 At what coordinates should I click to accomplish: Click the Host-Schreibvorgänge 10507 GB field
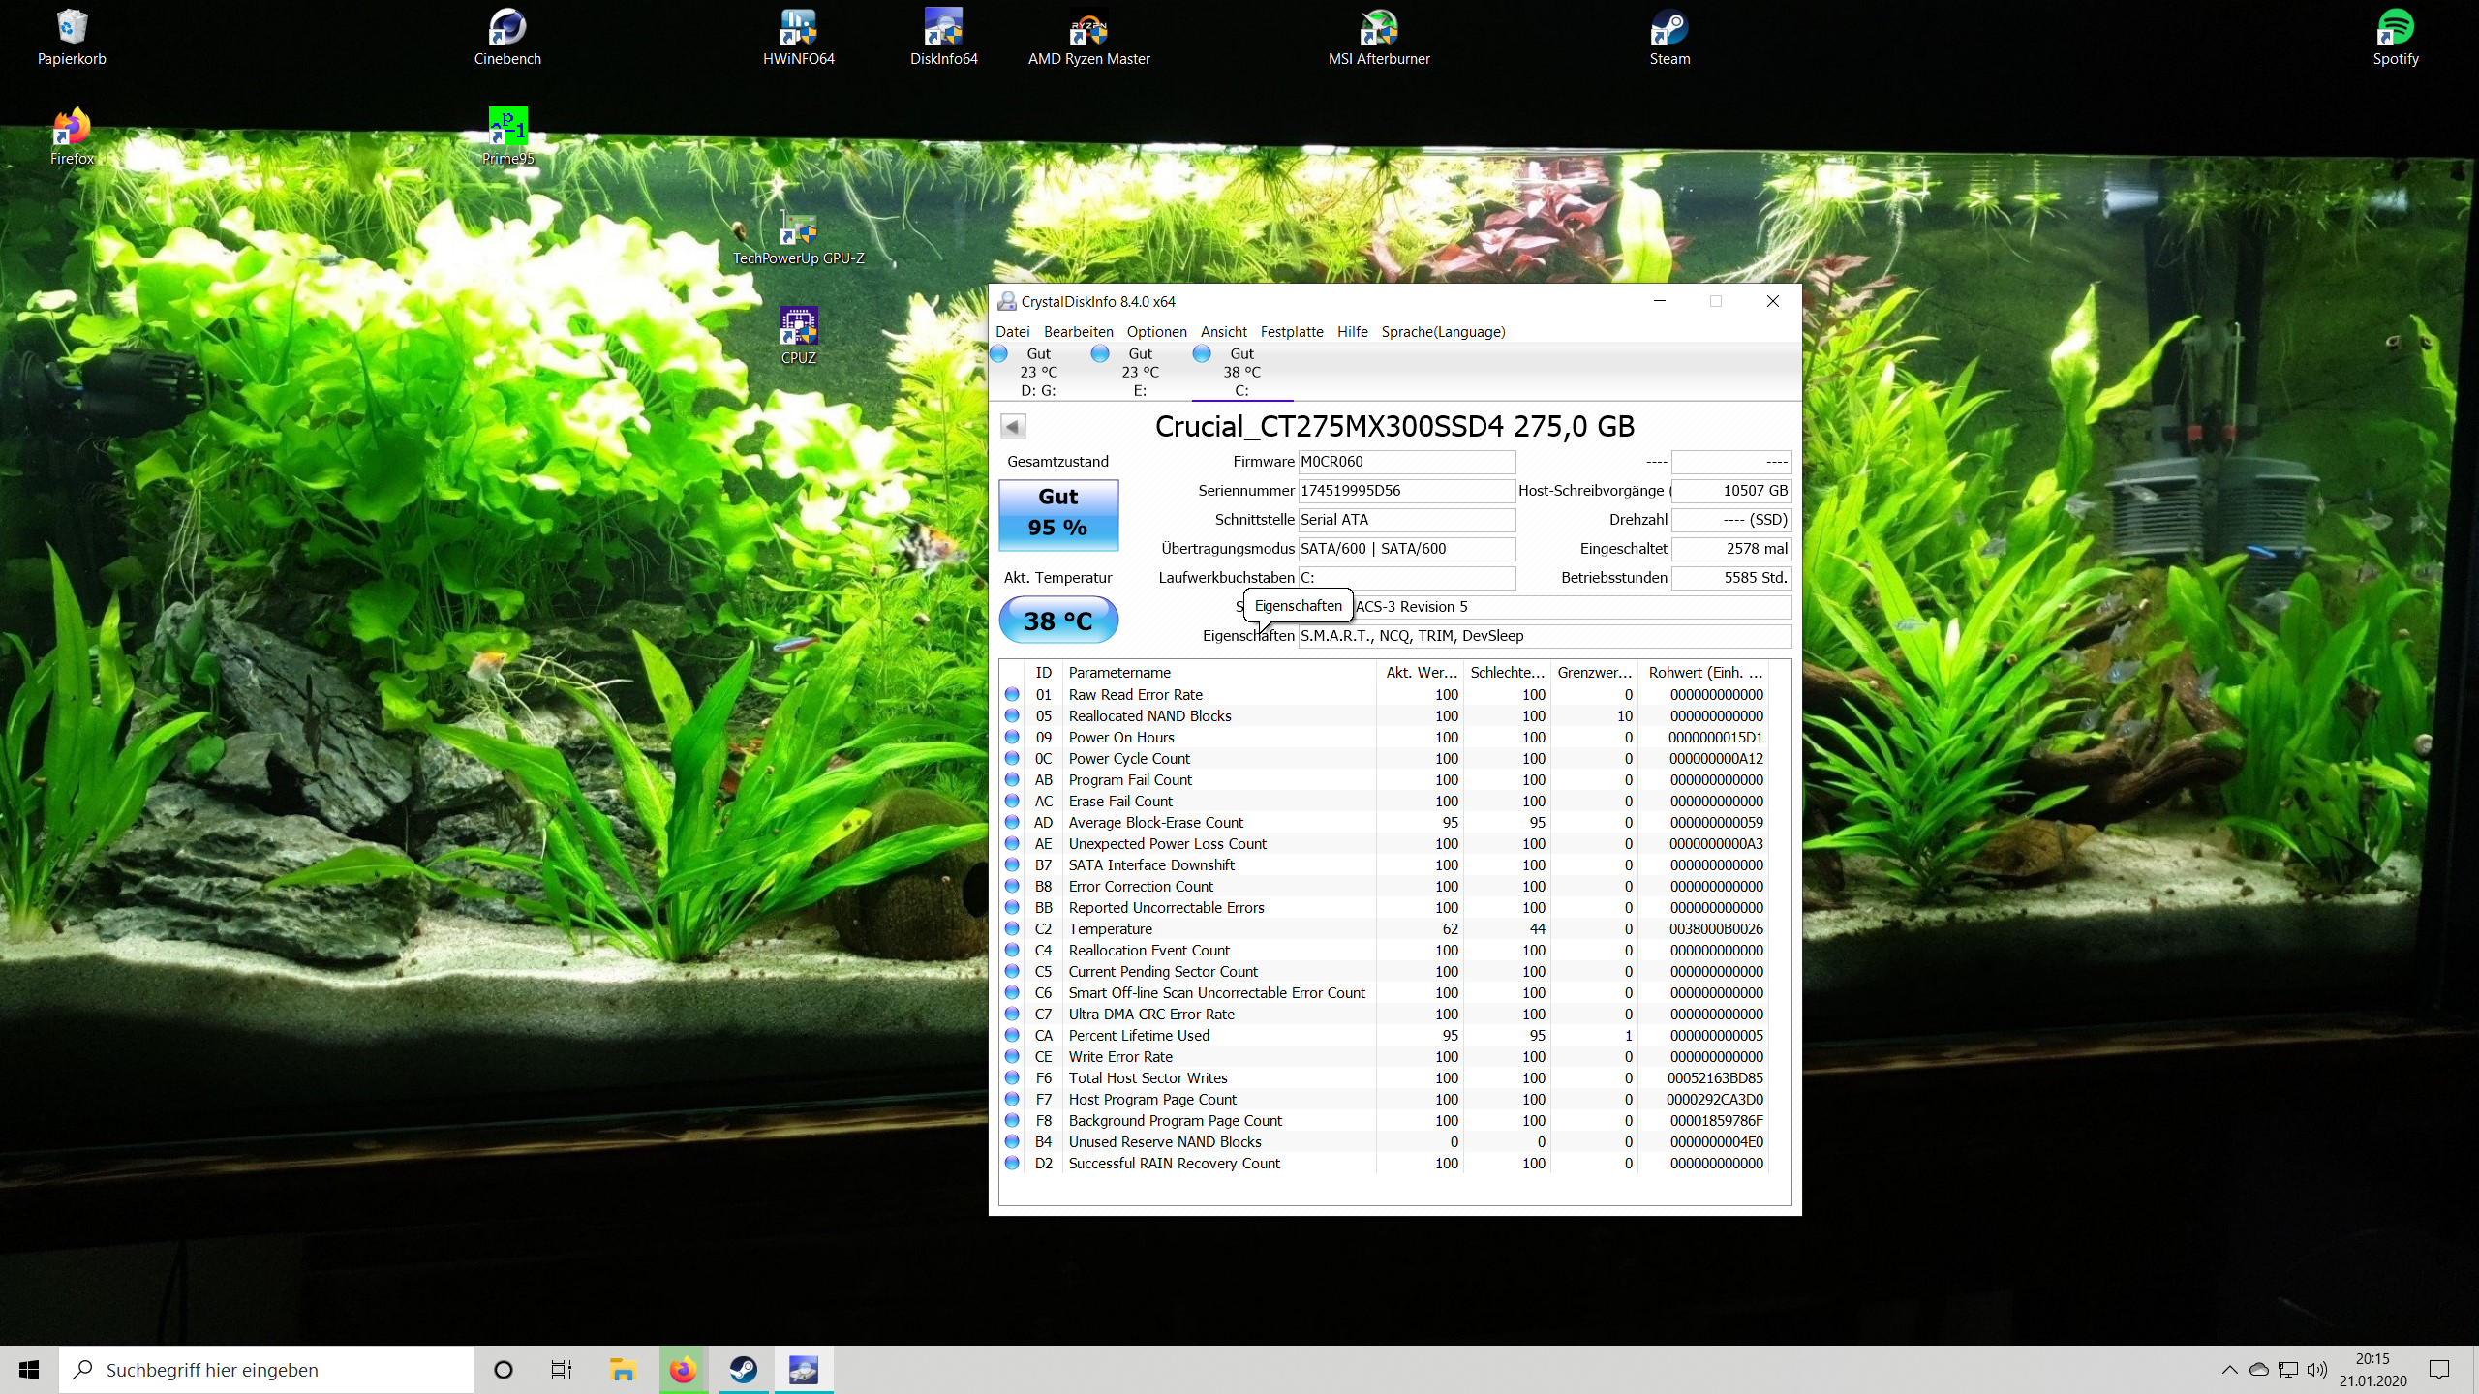click(1731, 491)
